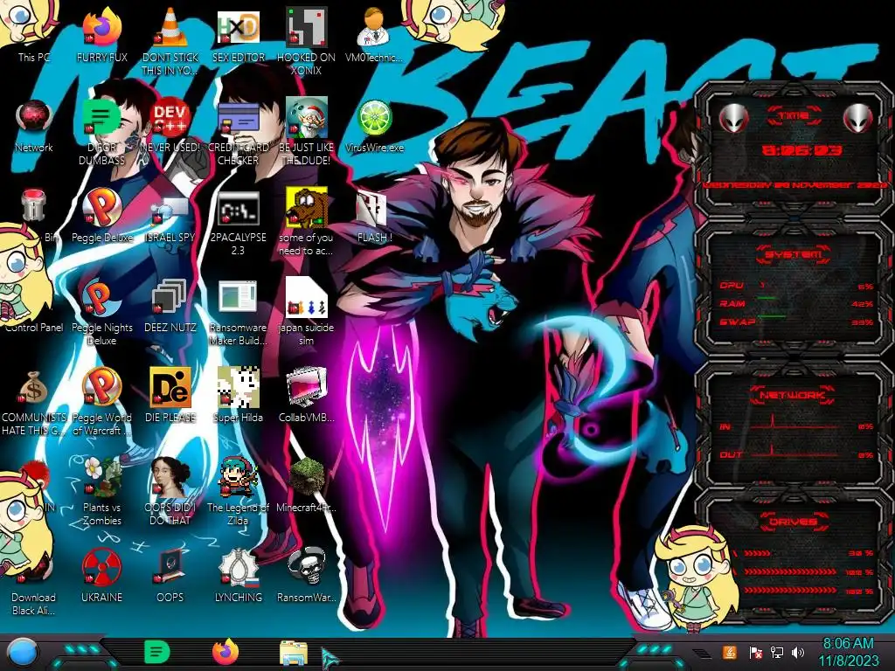This screenshot has height=671, width=895.
Task: Open the money bag COMMUNISTS HATE THIS icon
Action: point(34,388)
